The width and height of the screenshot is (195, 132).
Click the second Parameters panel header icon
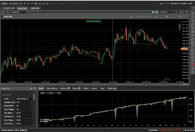click(34, 89)
